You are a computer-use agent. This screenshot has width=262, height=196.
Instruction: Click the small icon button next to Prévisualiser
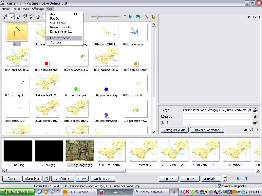pos(46,179)
